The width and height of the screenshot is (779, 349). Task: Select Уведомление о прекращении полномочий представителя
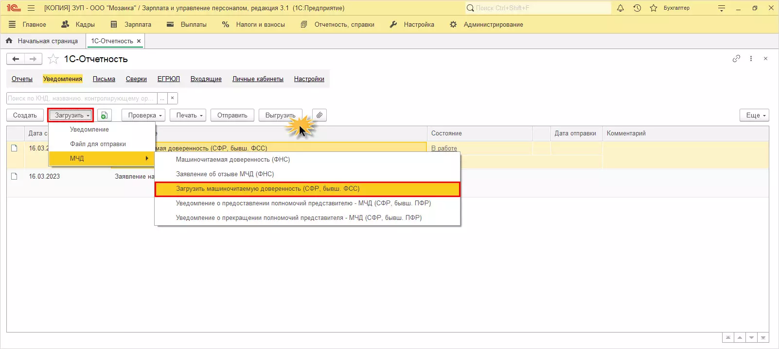click(x=307, y=218)
